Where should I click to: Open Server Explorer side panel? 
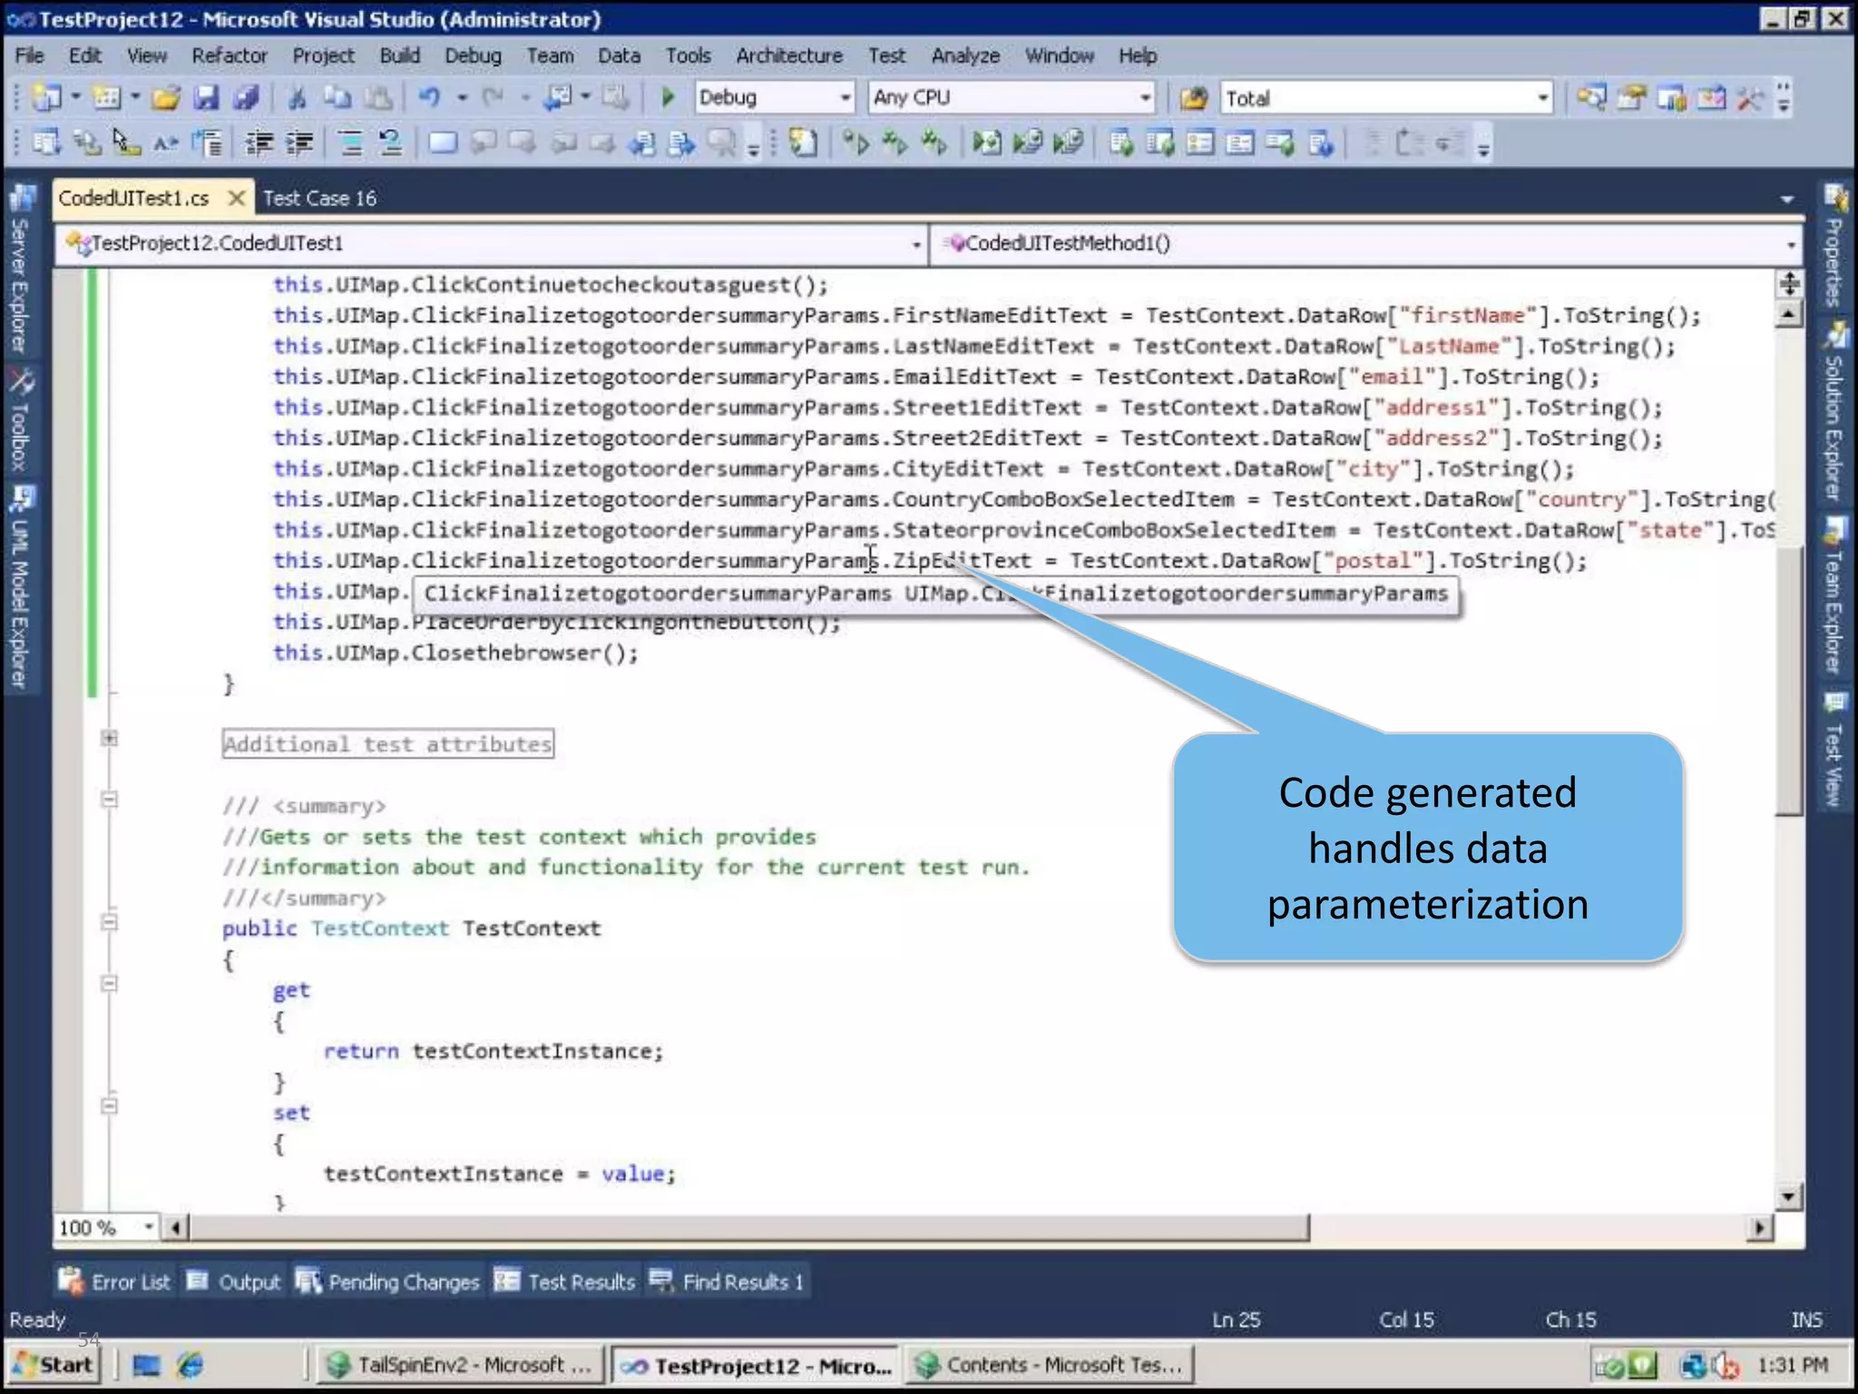pyautogui.click(x=20, y=272)
